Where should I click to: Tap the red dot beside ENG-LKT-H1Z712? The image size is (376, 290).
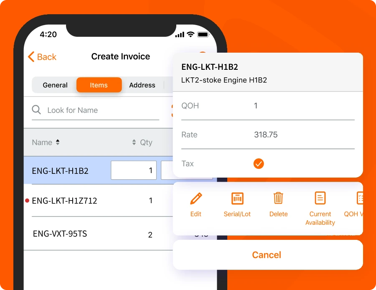(27, 201)
